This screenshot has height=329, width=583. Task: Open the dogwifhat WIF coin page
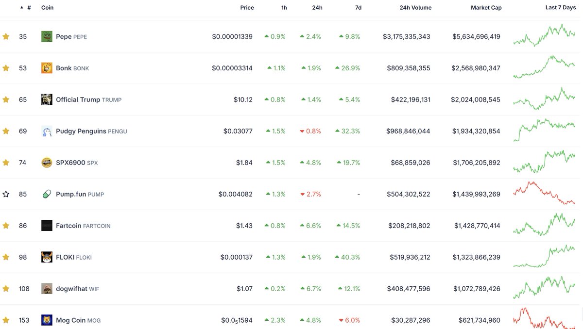pos(79,289)
